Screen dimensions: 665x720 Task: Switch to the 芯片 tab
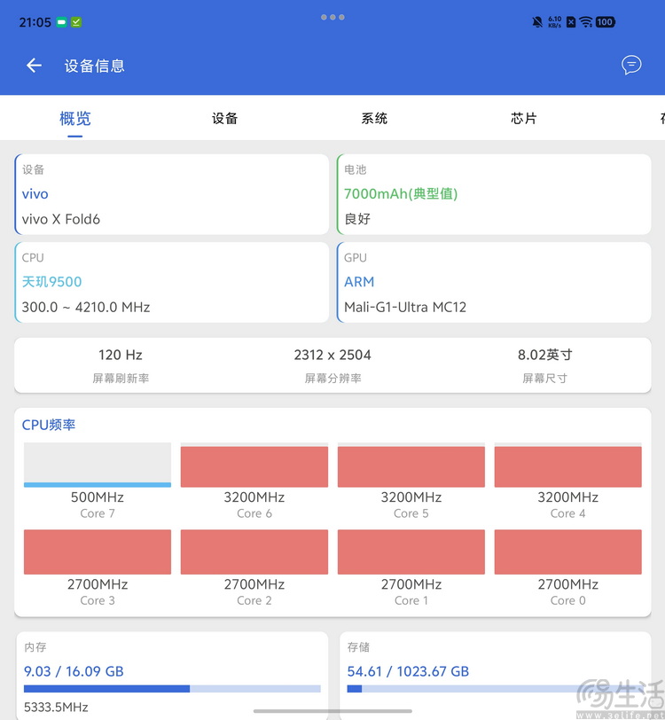click(523, 119)
